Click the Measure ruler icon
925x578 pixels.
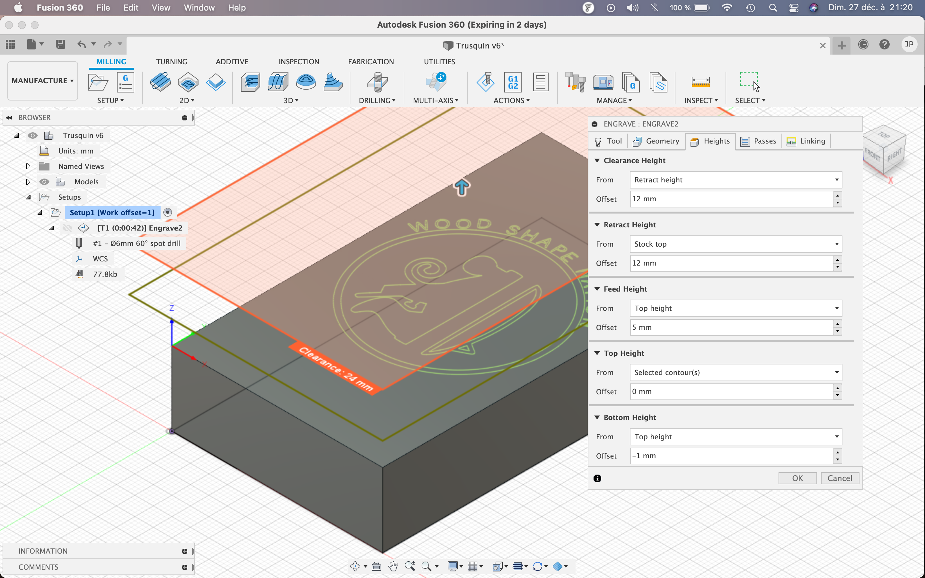point(700,82)
